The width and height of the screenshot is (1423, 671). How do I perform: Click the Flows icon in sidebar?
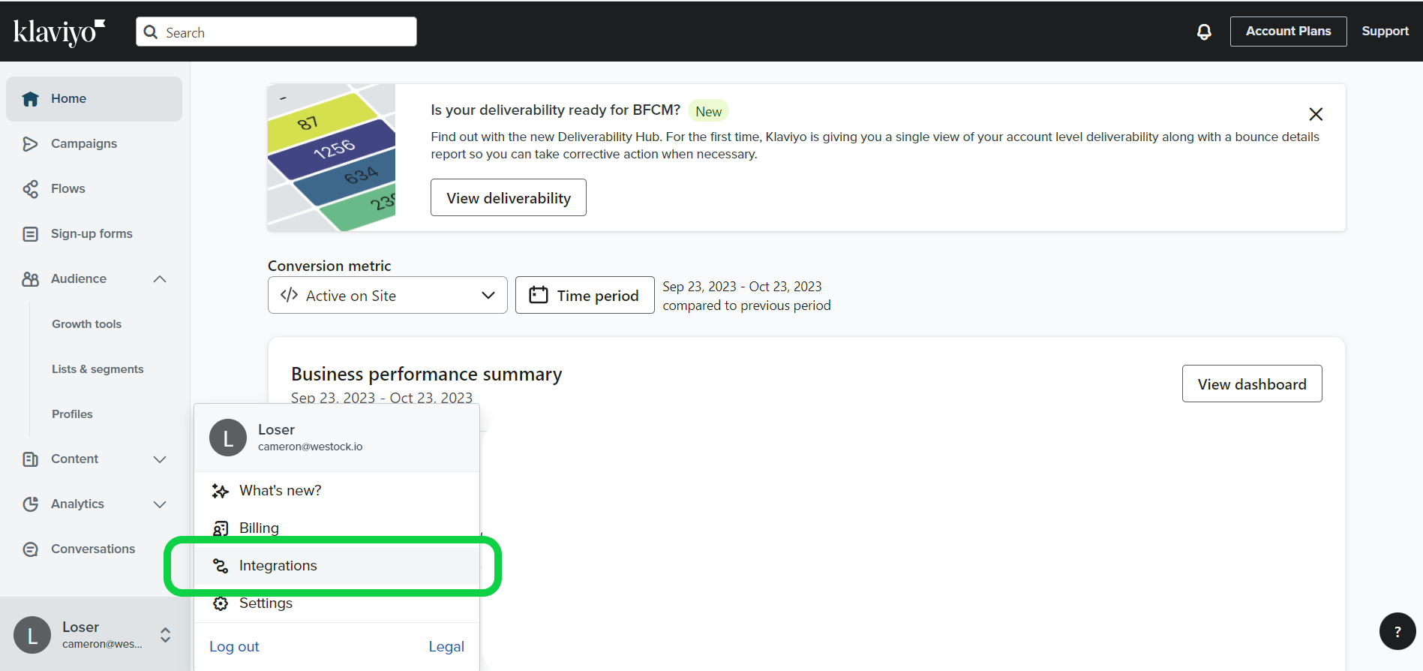click(x=30, y=189)
